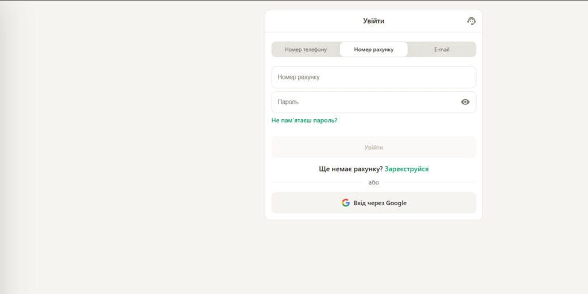Click the або divider text
The image size is (588, 294).
[374, 182]
